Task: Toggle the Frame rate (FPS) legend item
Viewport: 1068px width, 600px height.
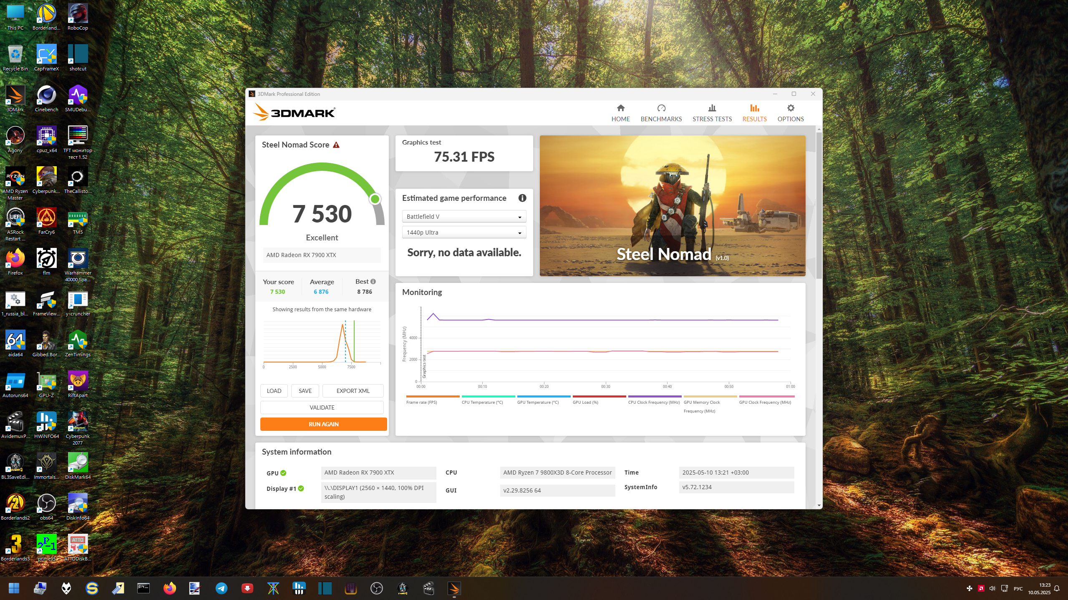Action: pyautogui.click(x=421, y=402)
